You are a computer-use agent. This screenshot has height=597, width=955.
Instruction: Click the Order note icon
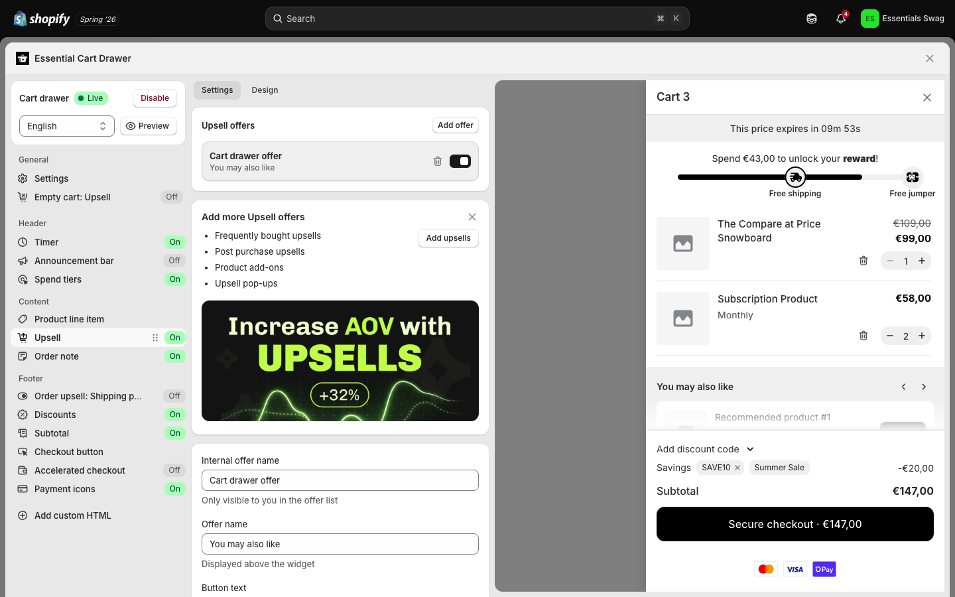pos(23,356)
